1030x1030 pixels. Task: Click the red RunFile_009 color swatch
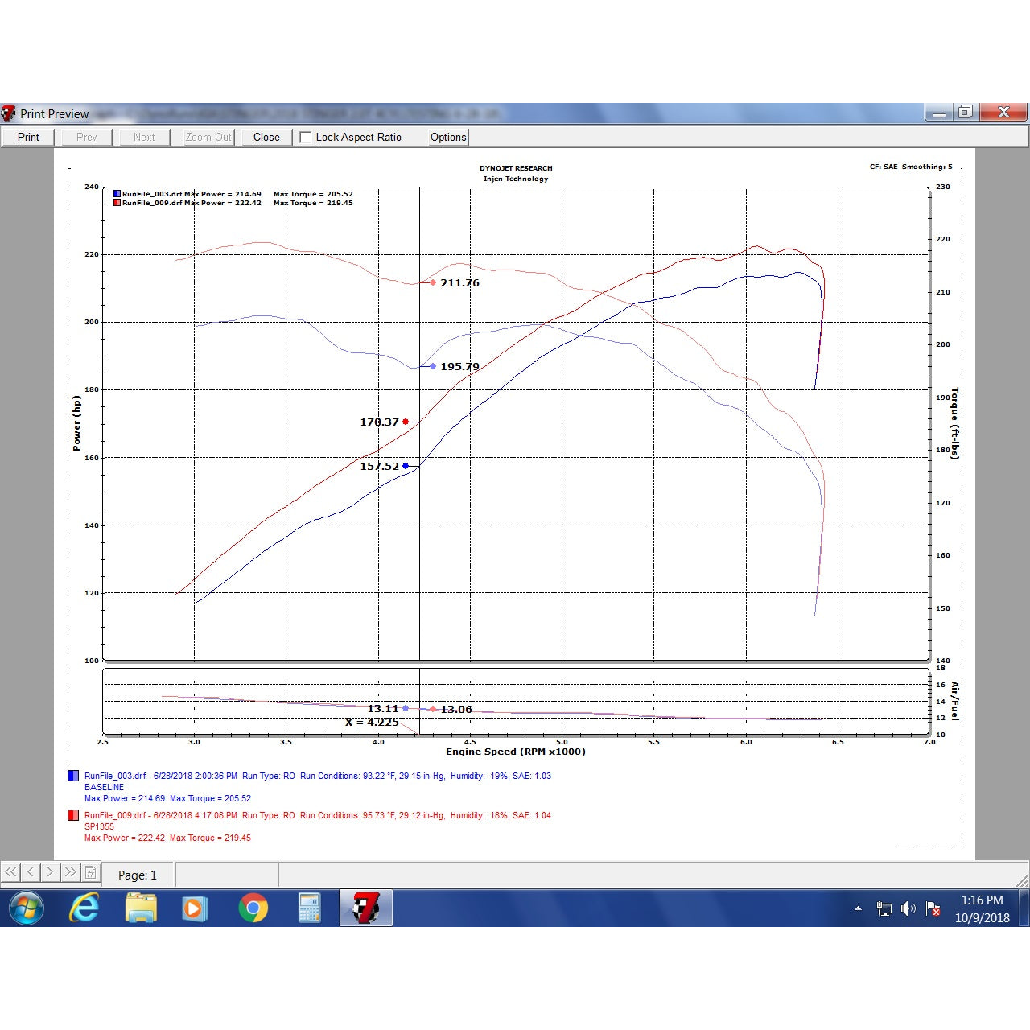pos(73,815)
